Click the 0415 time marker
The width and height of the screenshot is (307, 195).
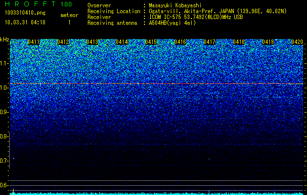click(151, 42)
